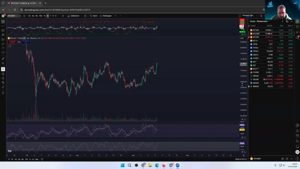
Task: Open the notifications bell in right sidebar
Action: click(x=297, y=146)
